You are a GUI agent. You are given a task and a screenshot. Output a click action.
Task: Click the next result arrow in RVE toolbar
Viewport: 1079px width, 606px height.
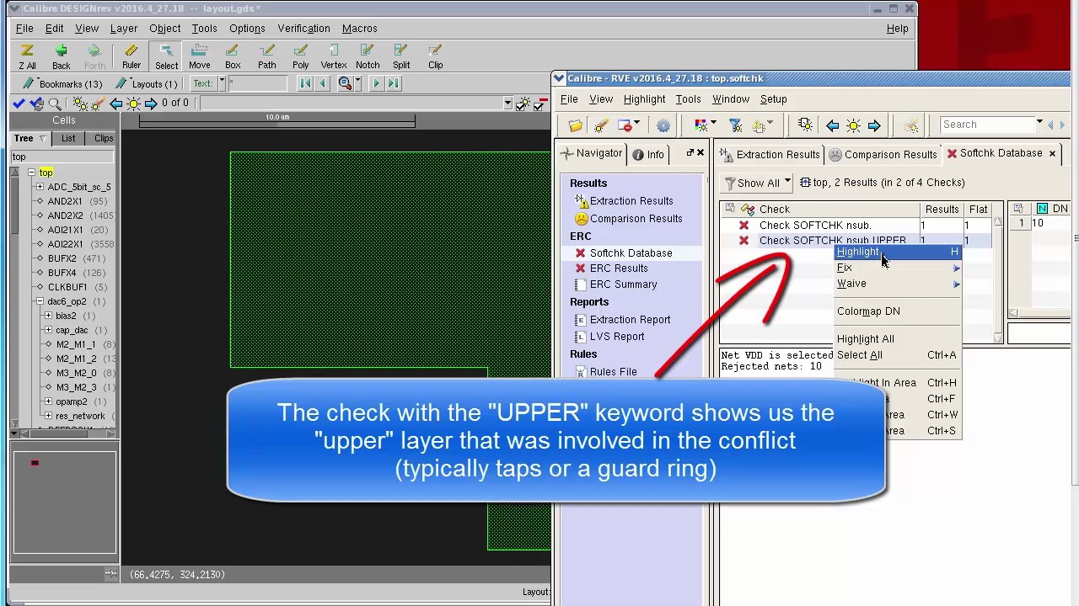[x=874, y=125]
